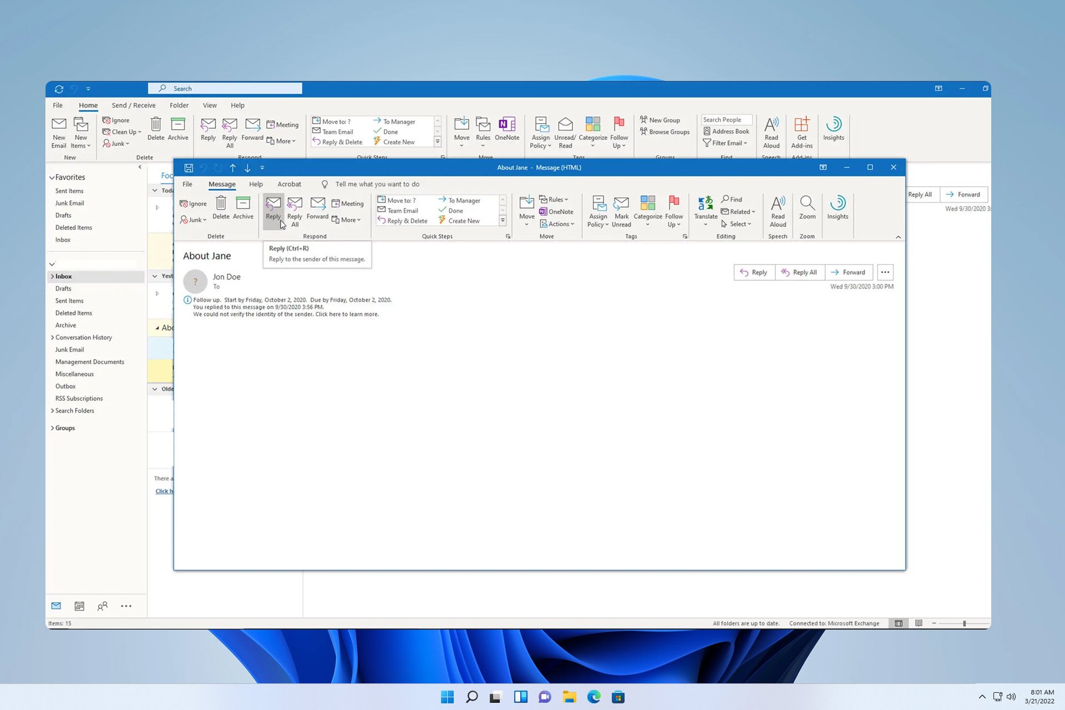Image resolution: width=1065 pixels, height=710 pixels.
Task: Open People view icon in navigation bar
Action: coord(102,606)
